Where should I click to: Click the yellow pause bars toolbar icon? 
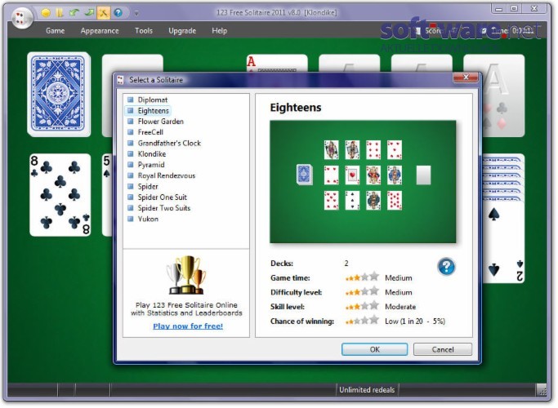pos(60,13)
